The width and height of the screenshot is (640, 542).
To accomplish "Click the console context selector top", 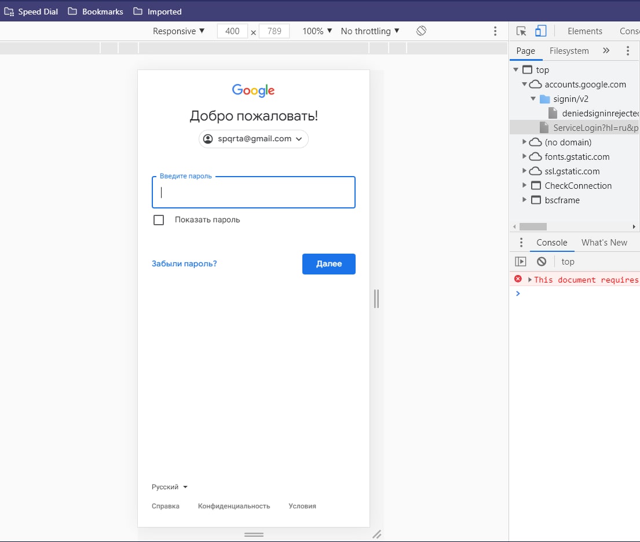I will [568, 262].
